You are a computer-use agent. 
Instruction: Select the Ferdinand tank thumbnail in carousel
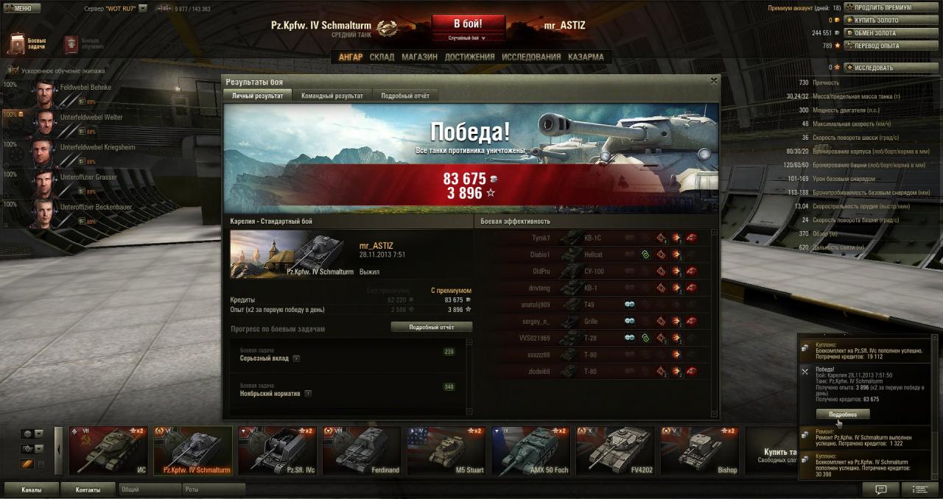362,451
